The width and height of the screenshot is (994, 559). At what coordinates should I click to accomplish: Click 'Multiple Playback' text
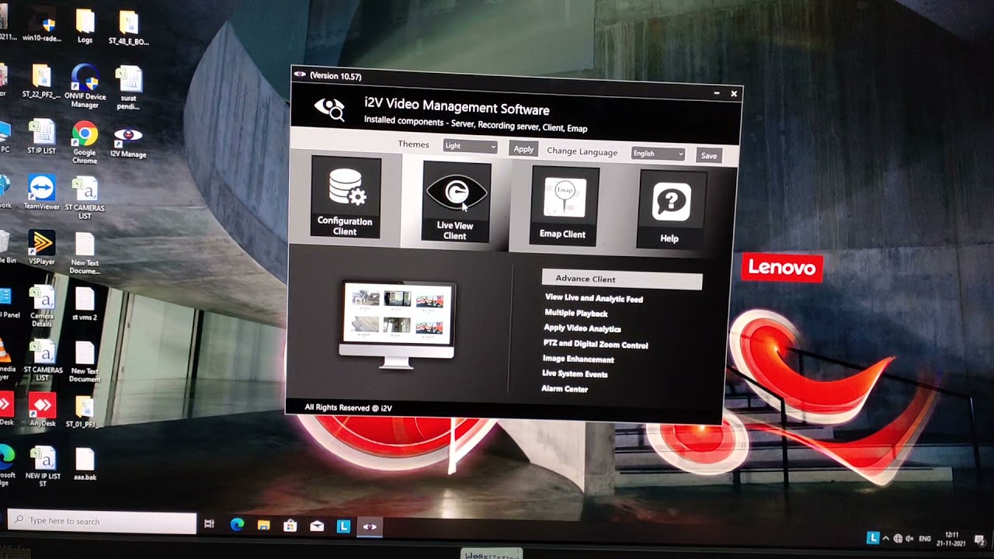pos(576,313)
